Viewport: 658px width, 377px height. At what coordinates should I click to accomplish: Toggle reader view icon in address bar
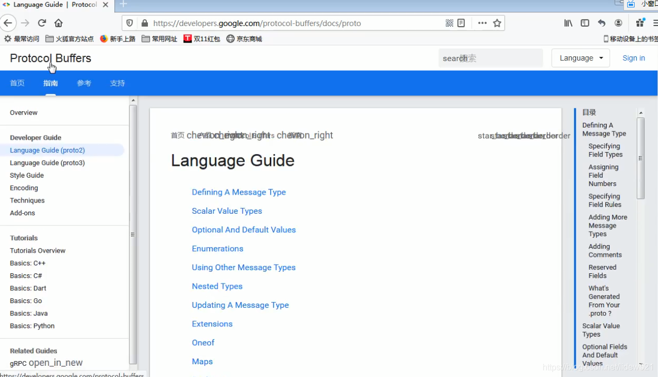(461, 23)
